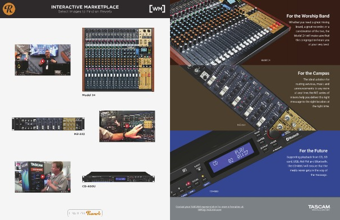Play the TASCAM booth video
Image resolution: width=340 pixels, height=220 pixels.
pos(42,177)
